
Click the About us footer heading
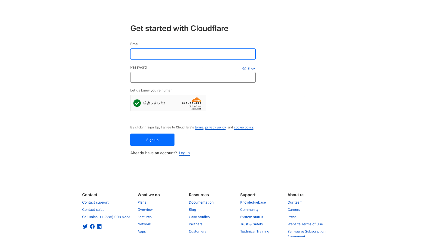coord(296,195)
